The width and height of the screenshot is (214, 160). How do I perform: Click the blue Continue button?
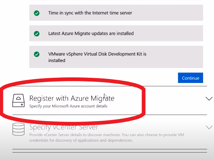[x=190, y=78]
